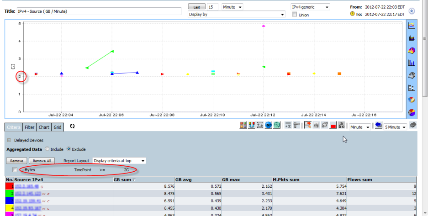Click the blue 'w' whois lookup icon
This screenshot has width=428, height=216.
click(x=268, y=125)
